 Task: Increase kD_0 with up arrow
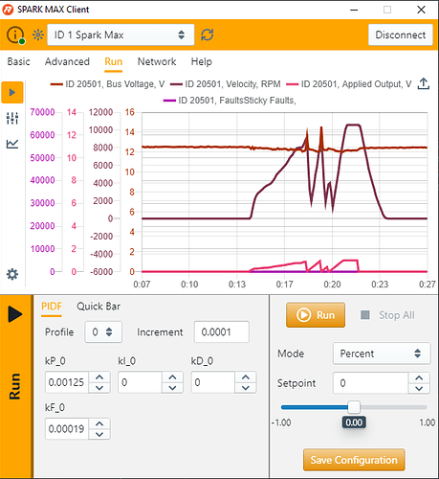pos(246,377)
